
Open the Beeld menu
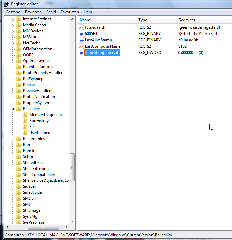pos(51,12)
